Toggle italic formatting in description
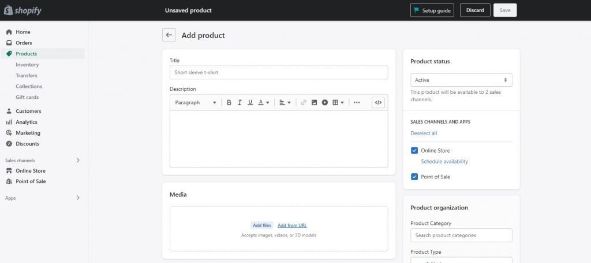This screenshot has height=263, width=591. [x=240, y=102]
